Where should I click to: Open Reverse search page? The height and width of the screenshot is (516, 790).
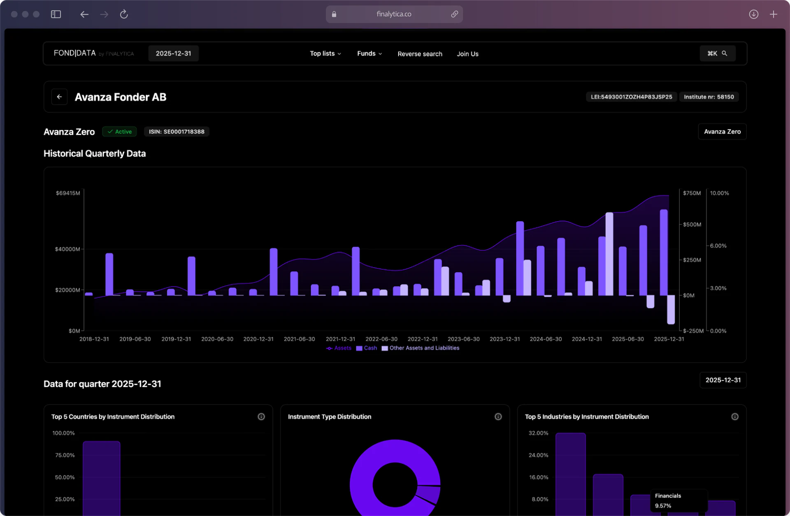[x=420, y=54]
